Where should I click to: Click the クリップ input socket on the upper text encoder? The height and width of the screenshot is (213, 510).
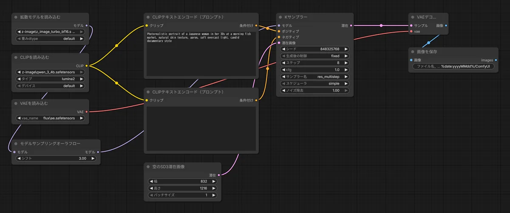(147, 26)
